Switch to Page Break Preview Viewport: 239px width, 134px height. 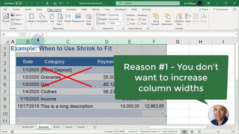coord(199,131)
